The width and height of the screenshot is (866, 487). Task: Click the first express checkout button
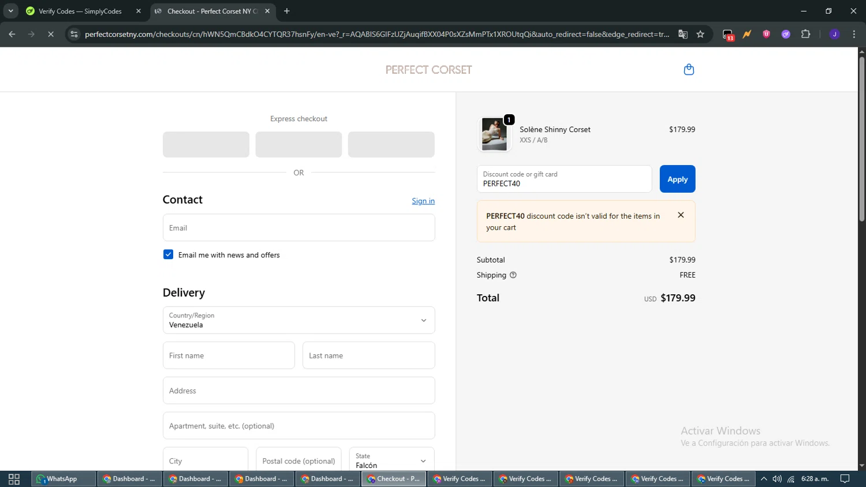206,144
